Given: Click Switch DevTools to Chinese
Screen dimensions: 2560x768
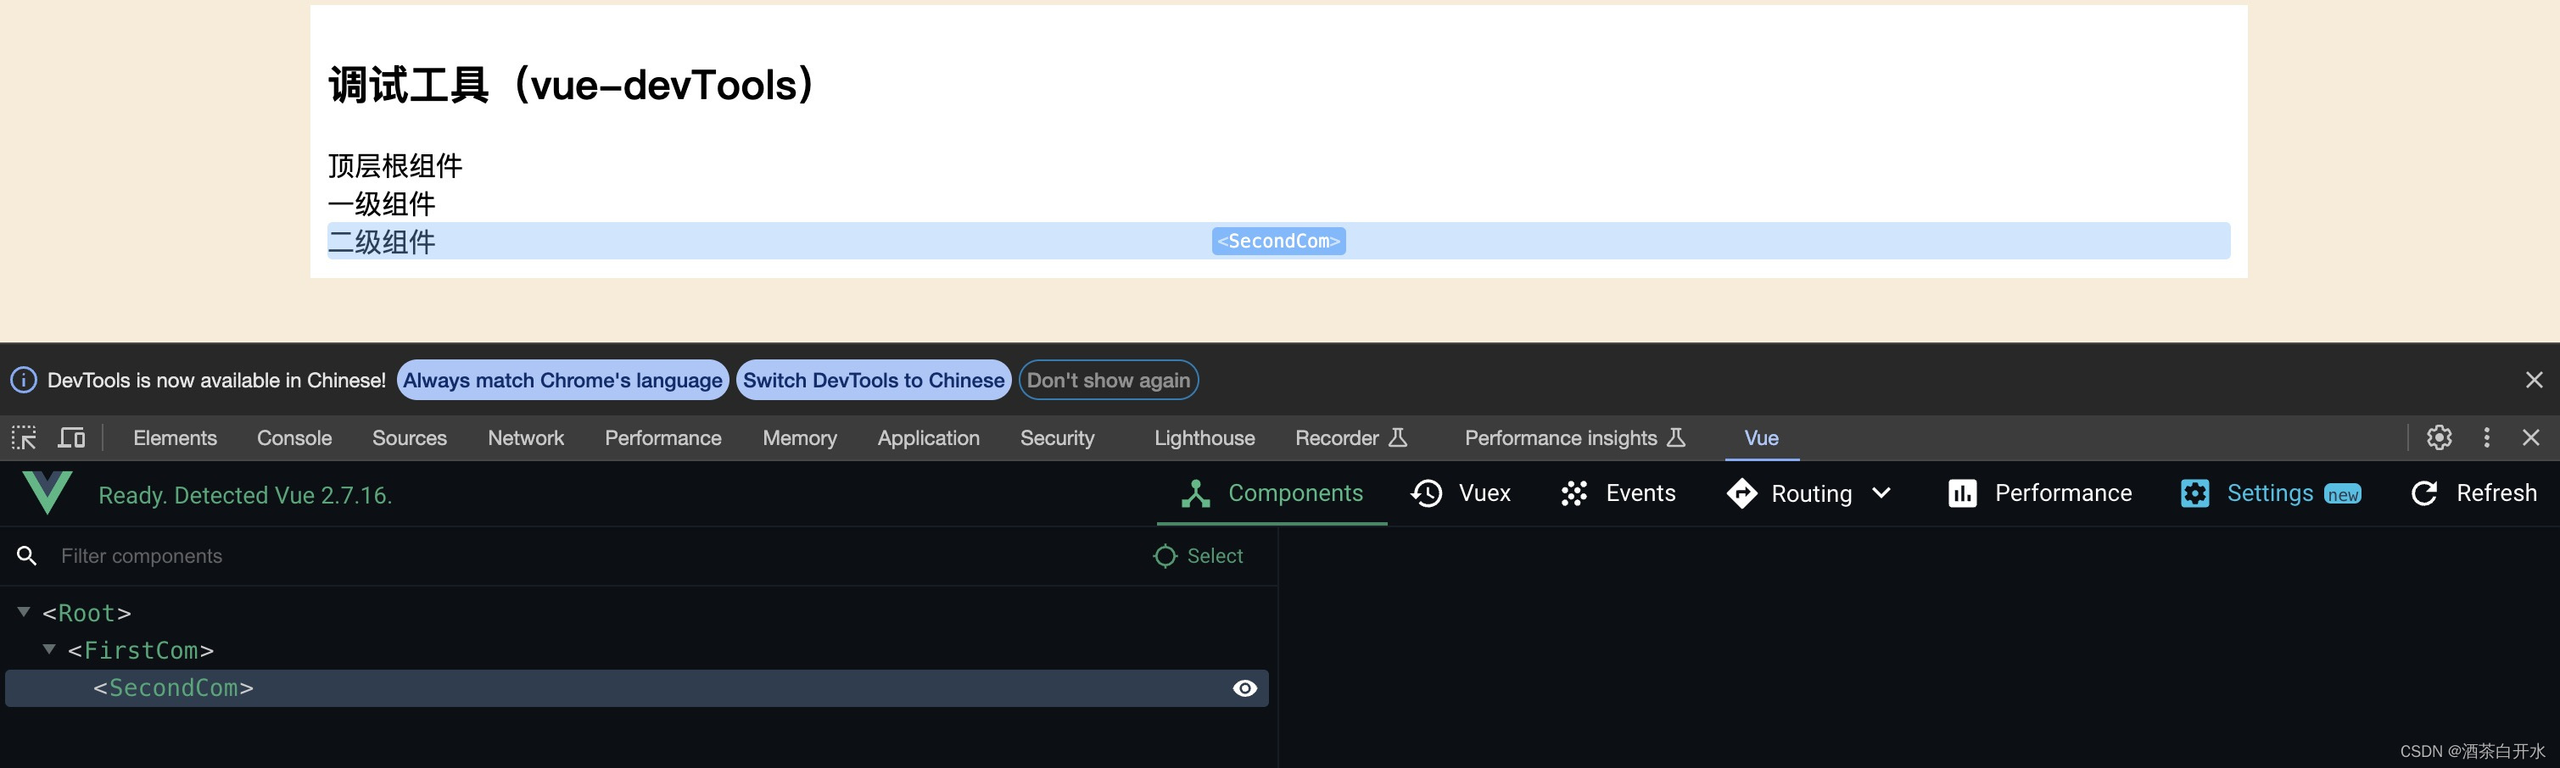Looking at the screenshot, I should (874, 381).
